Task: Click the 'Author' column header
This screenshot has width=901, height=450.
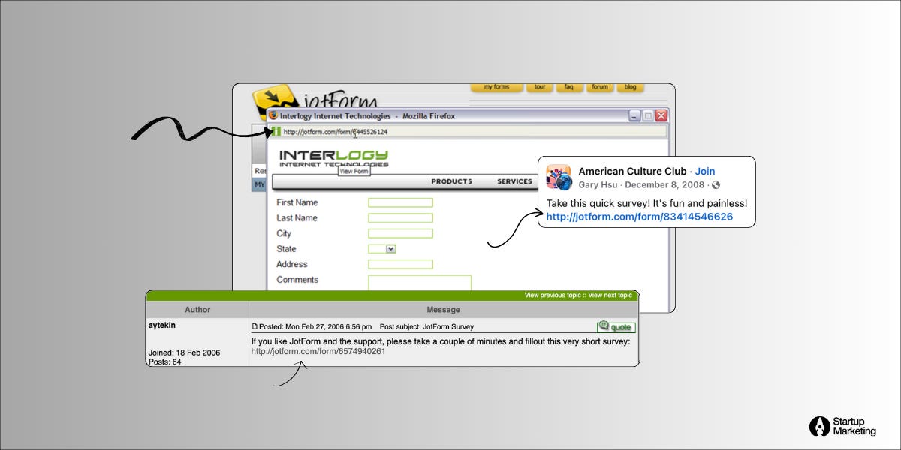Action: (197, 309)
